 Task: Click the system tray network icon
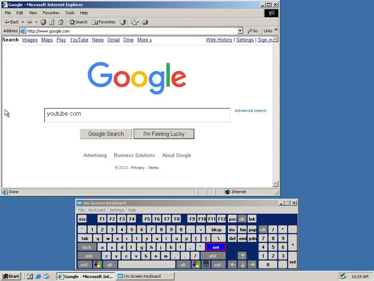coord(343,276)
